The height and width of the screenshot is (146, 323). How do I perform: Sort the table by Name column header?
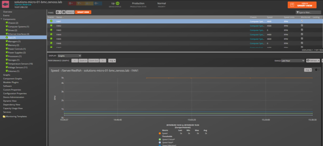click(59, 17)
